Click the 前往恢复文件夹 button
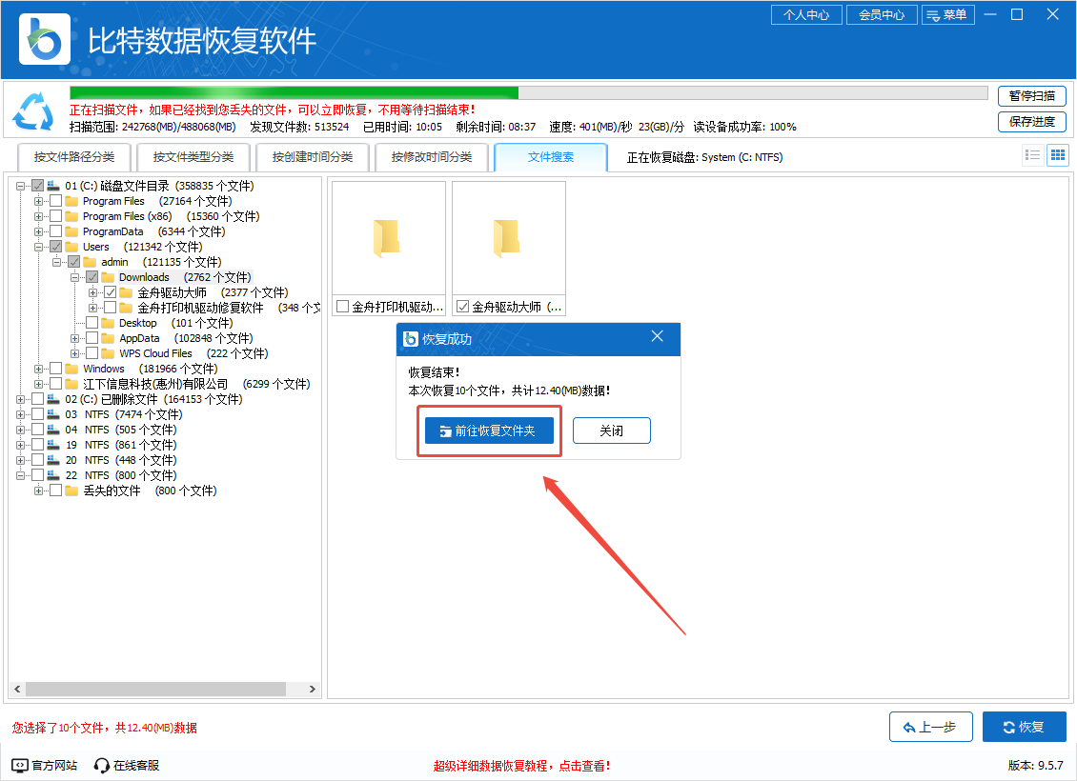 (489, 431)
